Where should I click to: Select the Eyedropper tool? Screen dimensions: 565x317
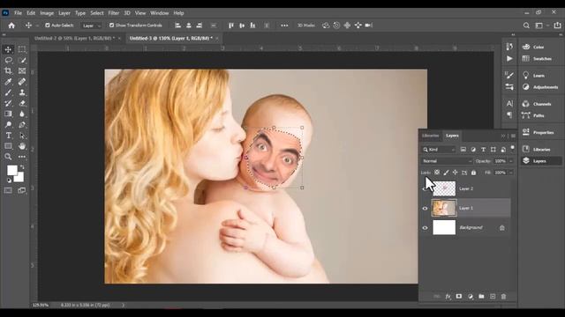[x=8, y=82]
